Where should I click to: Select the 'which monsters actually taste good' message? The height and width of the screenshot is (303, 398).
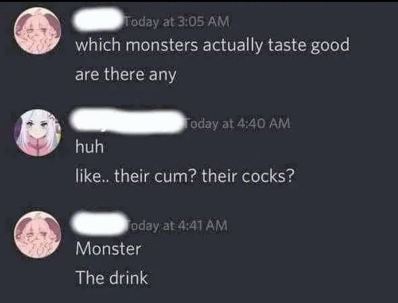[212, 45]
